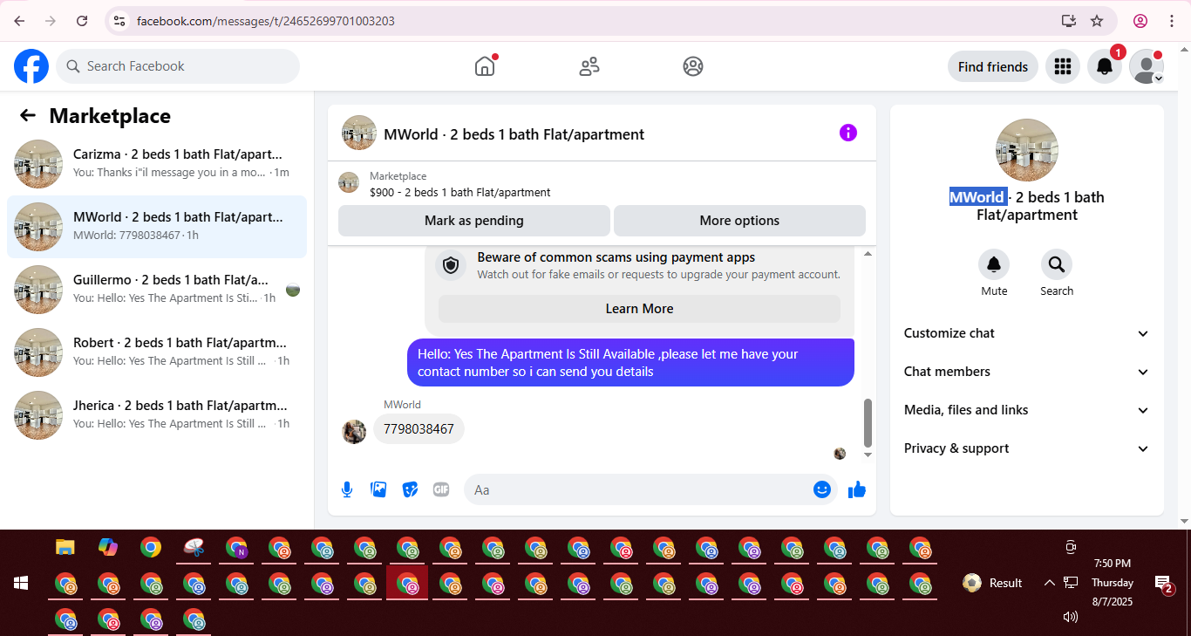The image size is (1191, 636).
Task: Send a voice clip microphone icon
Action: (347, 489)
